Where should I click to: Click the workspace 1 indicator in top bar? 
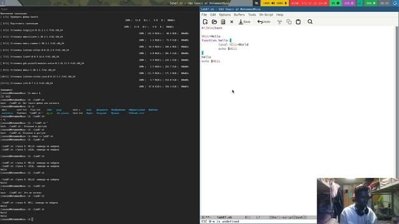point(2,3)
